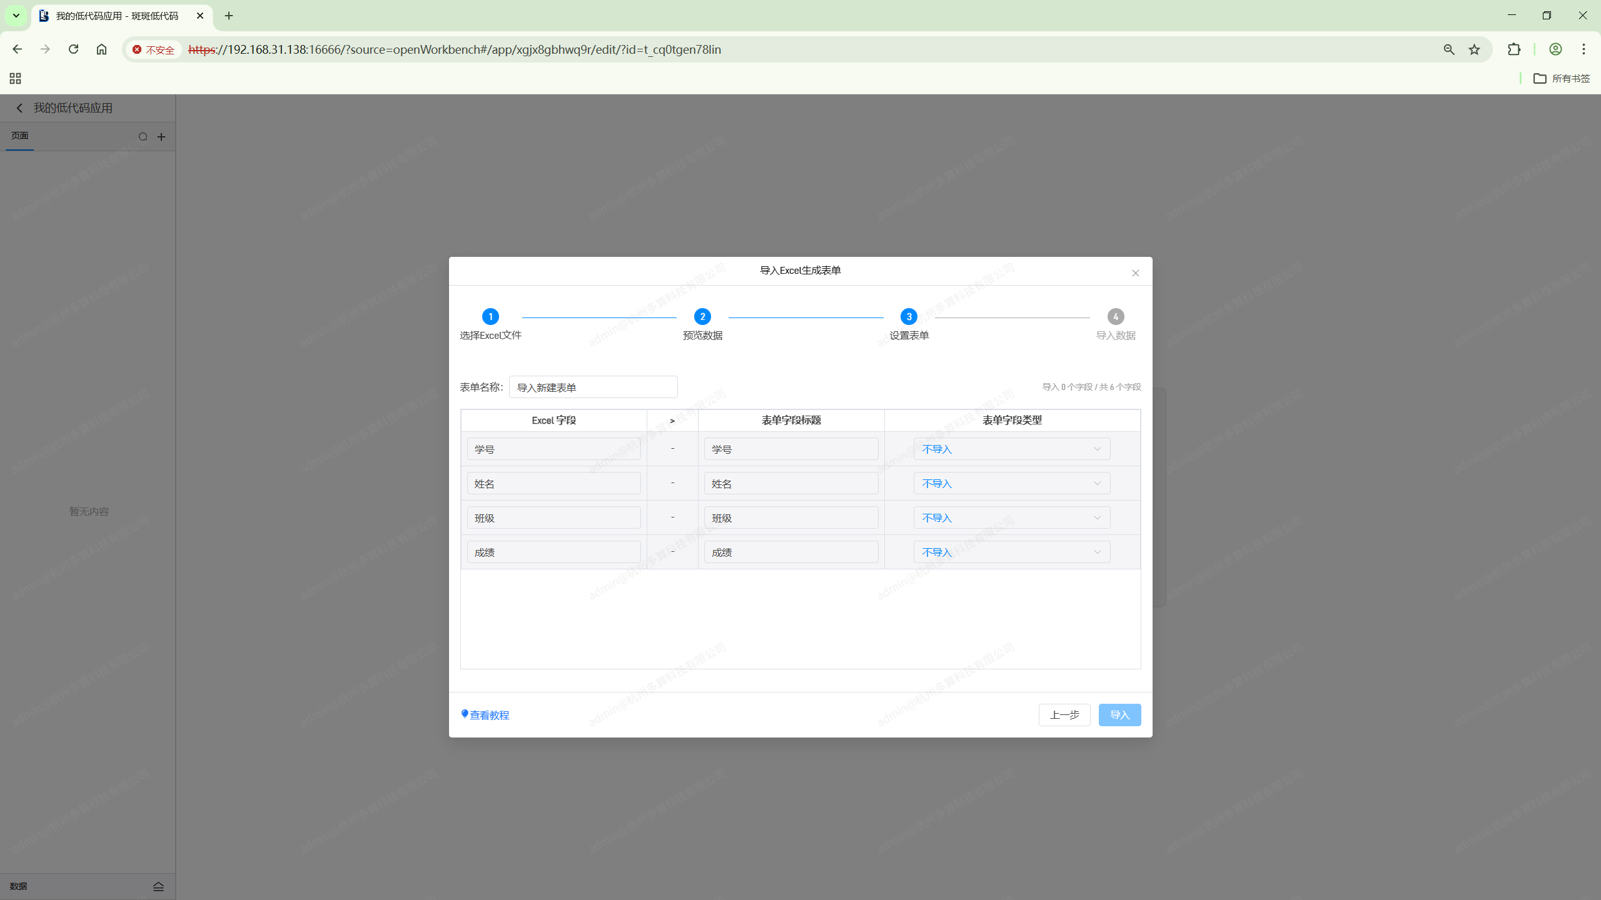This screenshot has width=1601, height=900.
Task: Click 成绩 form field title input
Action: (x=790, y=552)
